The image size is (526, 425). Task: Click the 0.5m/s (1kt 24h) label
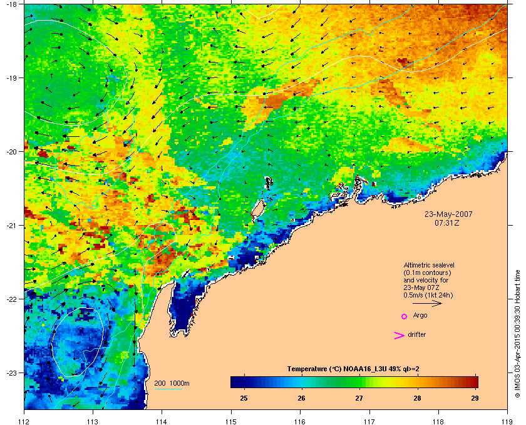tap(428, 296)
